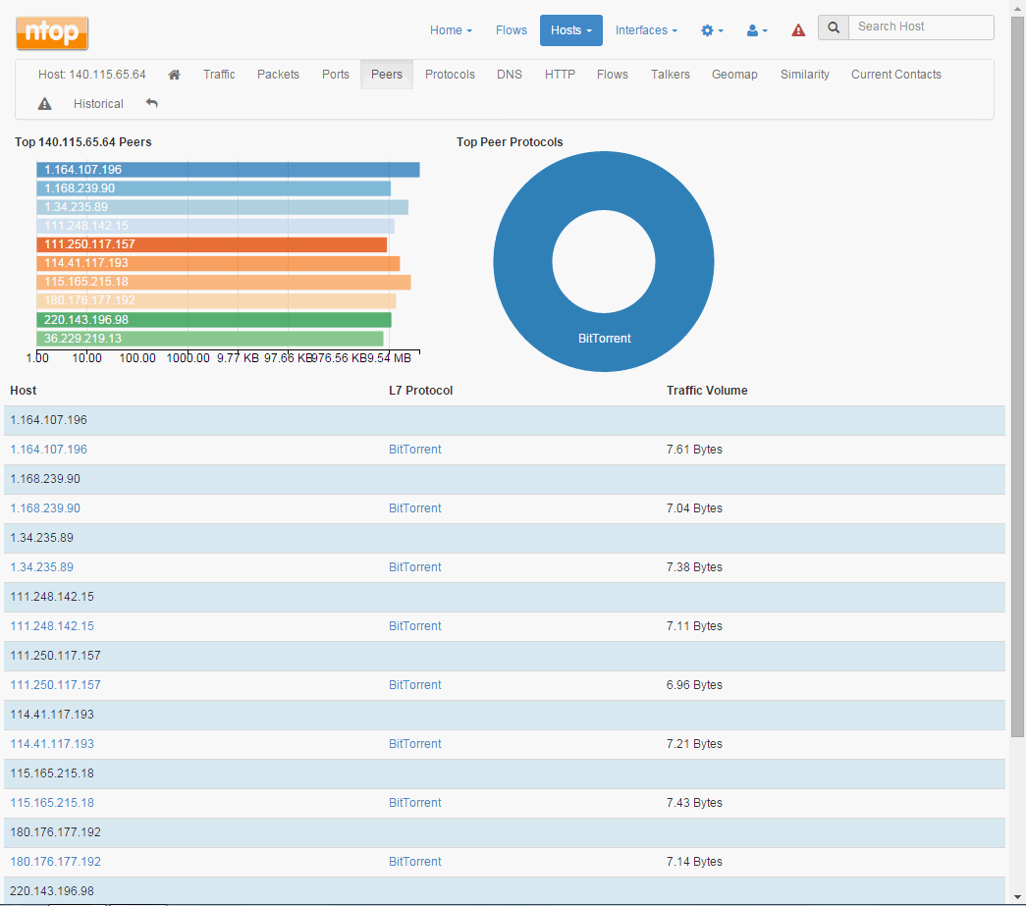Open host link 115.165.215.18 in table

(x=52, y=803)
